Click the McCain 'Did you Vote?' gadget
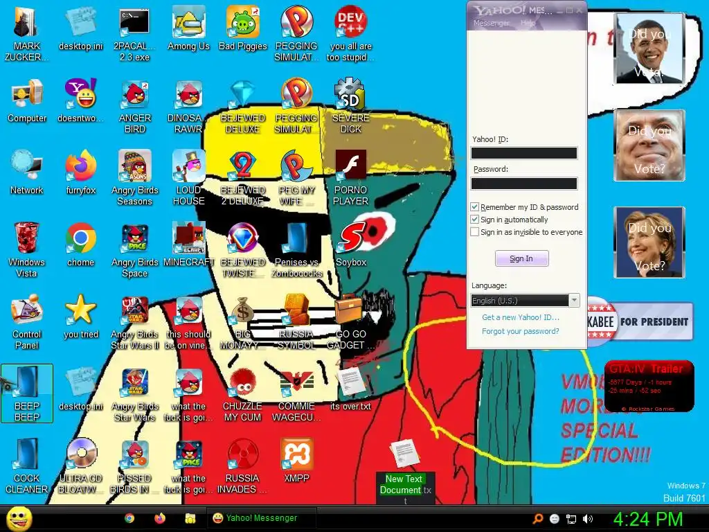 click(x=649, y=145)
